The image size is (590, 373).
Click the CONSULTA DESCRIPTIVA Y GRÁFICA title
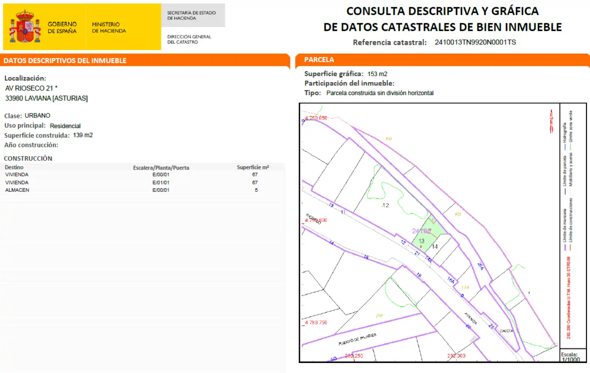tap(442, 11)
